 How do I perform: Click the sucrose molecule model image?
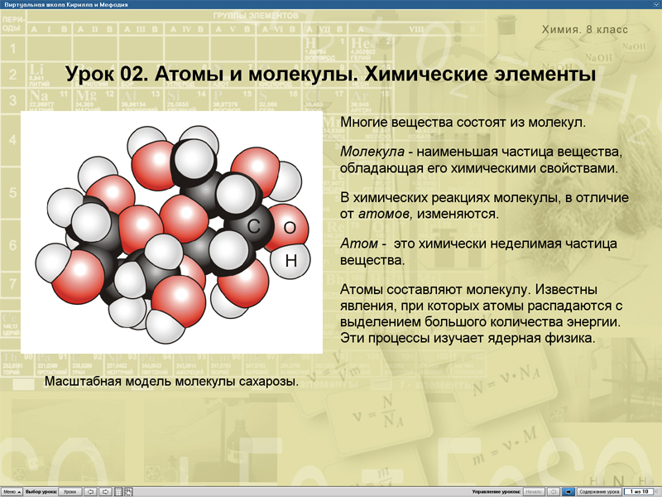click(x=171, y=233)
